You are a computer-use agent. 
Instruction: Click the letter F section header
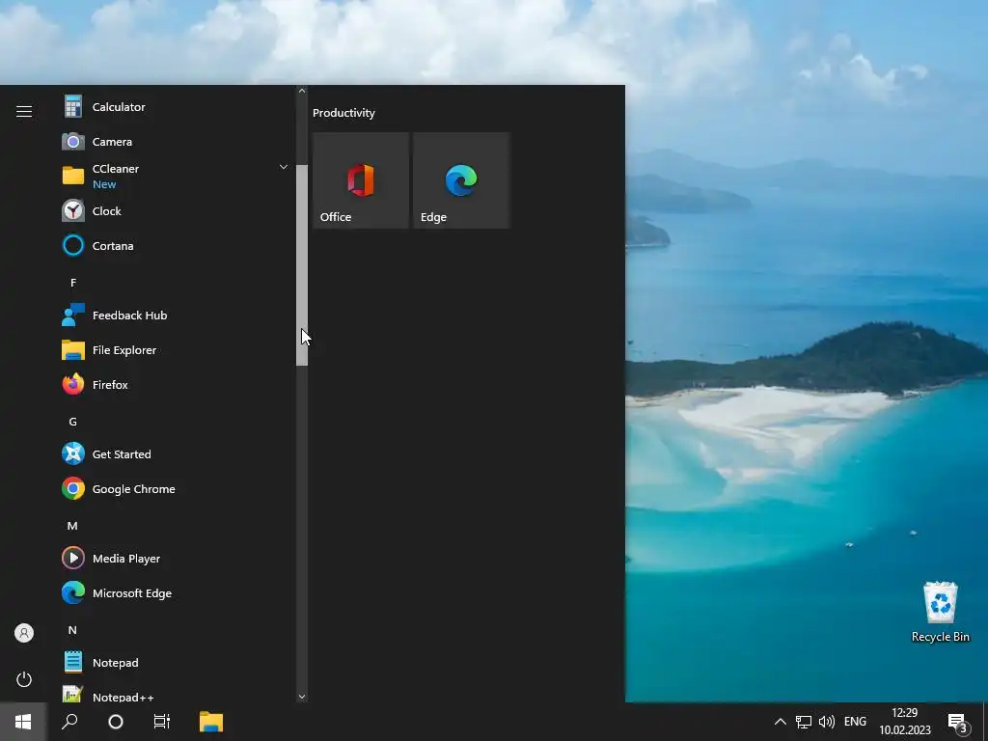(x=73, y=283)
